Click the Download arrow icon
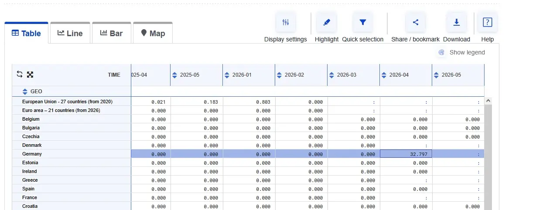The image size is (536, 210). click(x=457, y=23)
